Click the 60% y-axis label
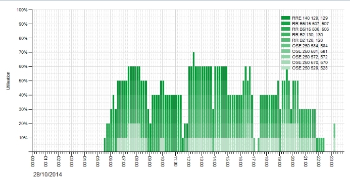The height and width of the screenshot is (184, 350). click(23, 67)
